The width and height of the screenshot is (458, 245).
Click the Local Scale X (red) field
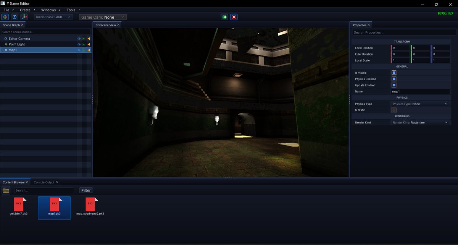click(x=400, y=60)
